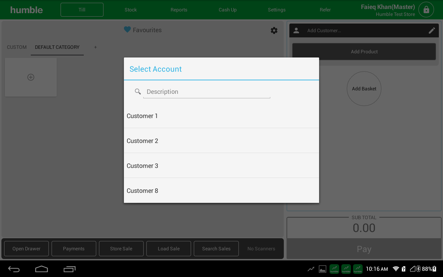The image size is (443, 277).
Task: Click the Add Basket circle button
Action: [364, 89]
